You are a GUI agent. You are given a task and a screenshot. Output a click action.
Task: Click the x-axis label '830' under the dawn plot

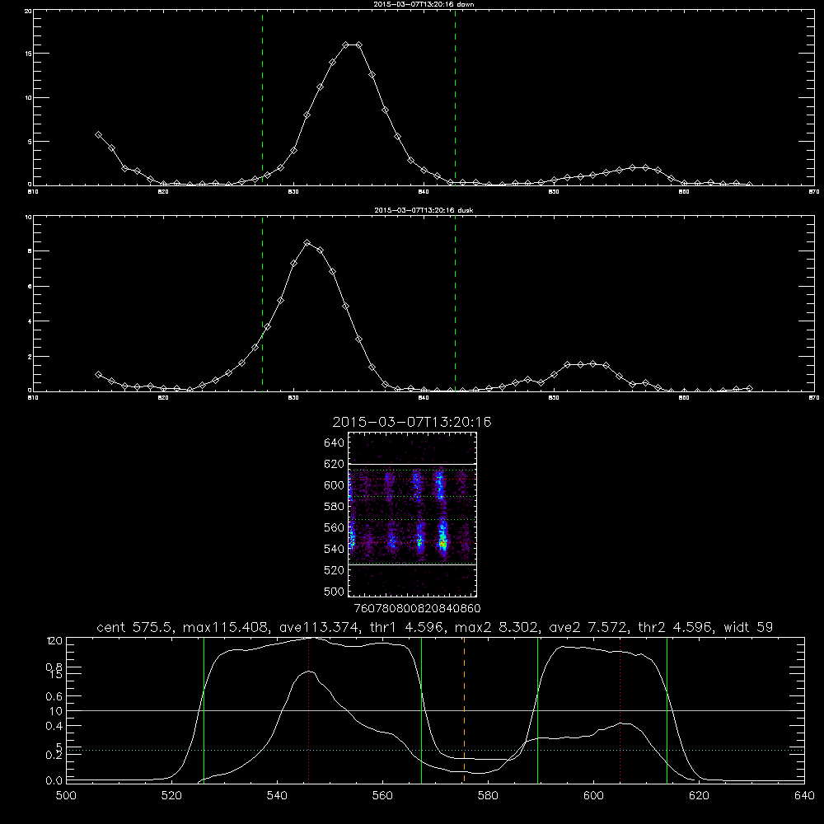tap(293, 192)
